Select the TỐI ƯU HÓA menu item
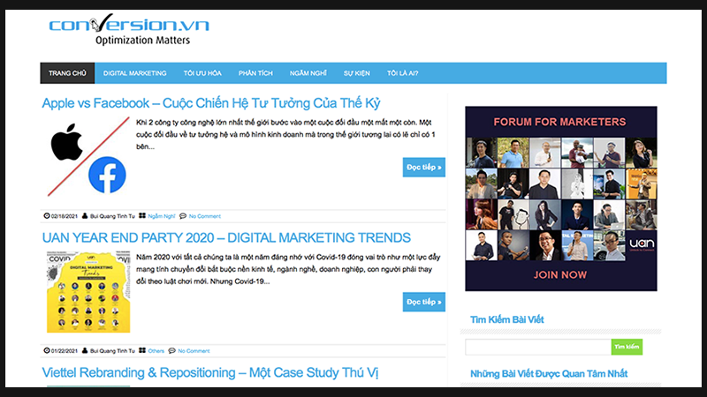This screenshot has height=397, width=707. 202,73
